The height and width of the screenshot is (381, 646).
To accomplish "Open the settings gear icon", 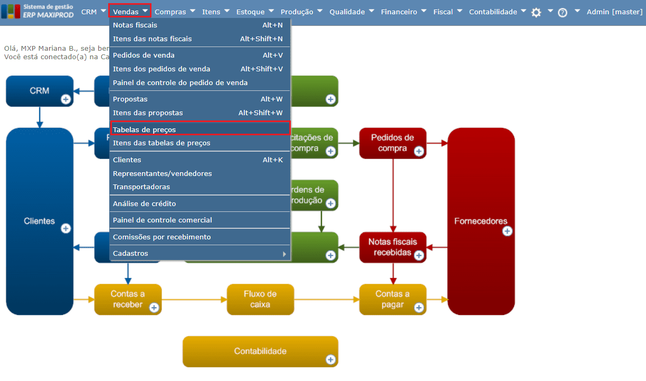I will (x=536, y=13).
